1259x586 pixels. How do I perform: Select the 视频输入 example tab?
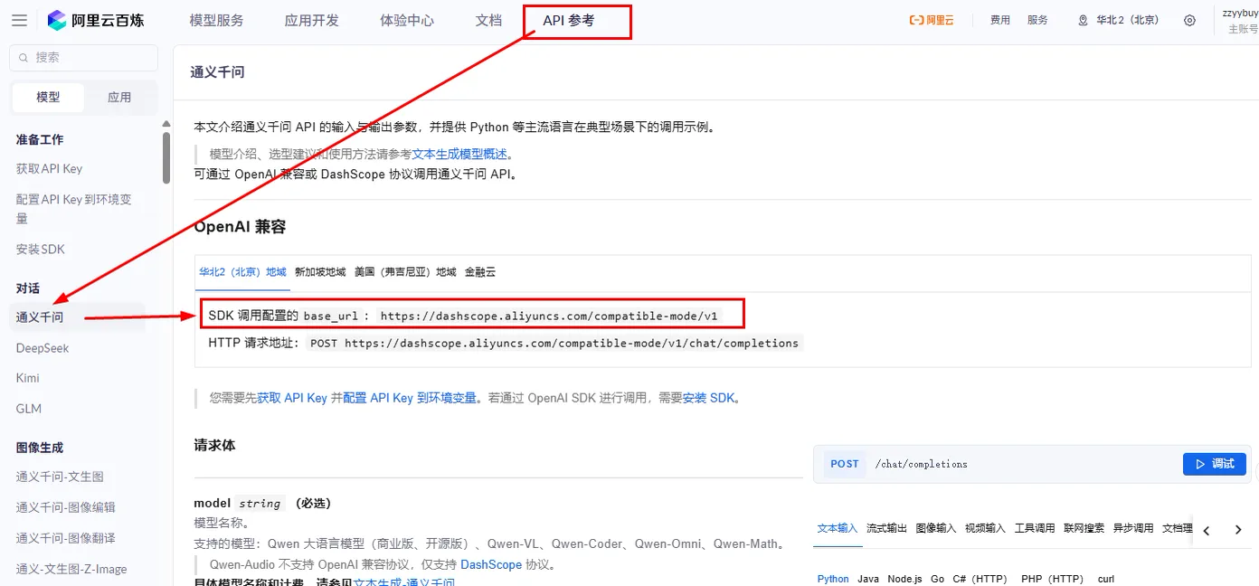985,528
